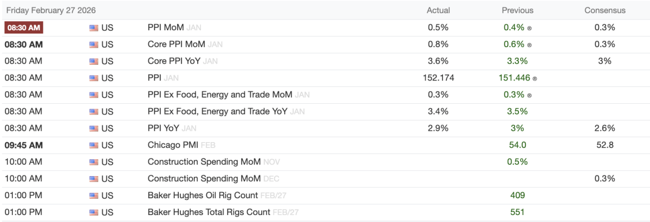Click the Consensus column header
Screen dimensions: 650x222
pyautogui.click(x=604, y=10)
